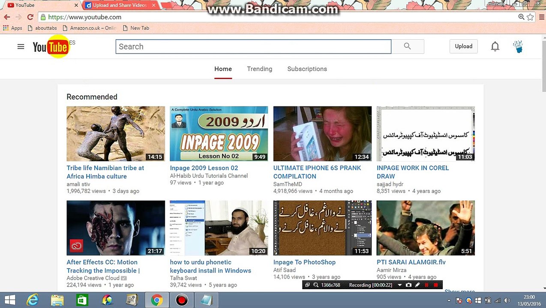Open the notifications bell

coord(495,47)
